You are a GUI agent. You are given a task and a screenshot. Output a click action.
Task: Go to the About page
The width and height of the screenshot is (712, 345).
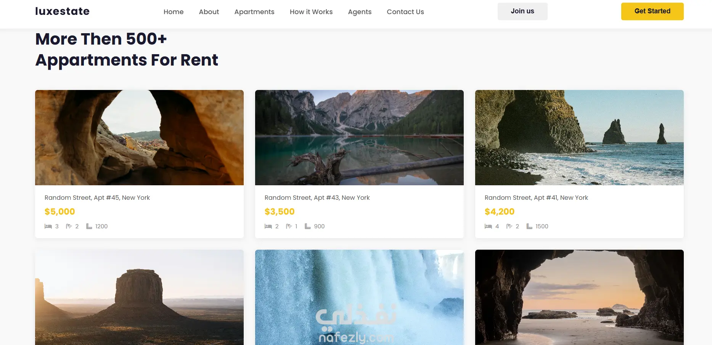[209, 12]
